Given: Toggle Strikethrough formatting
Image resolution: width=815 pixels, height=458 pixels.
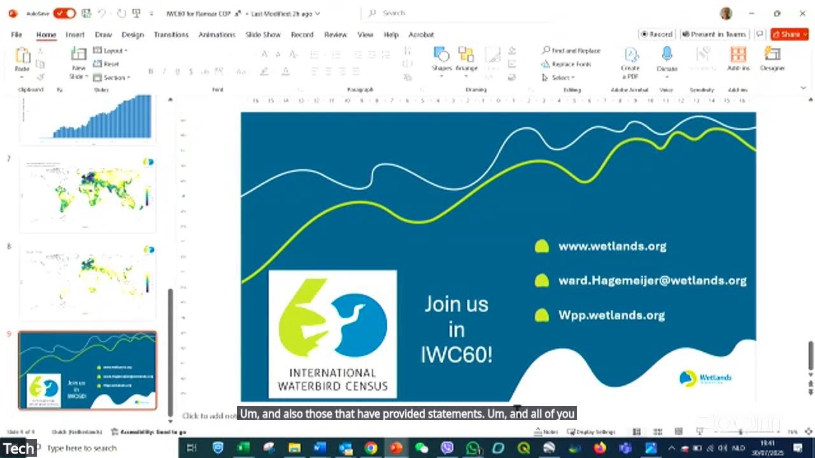Looking at the screenshot, I should click(191, 71).
